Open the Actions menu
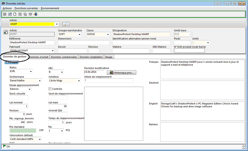The width and height of the screenshot is (248, 151). pyautogui.click(x=7, y=8)
